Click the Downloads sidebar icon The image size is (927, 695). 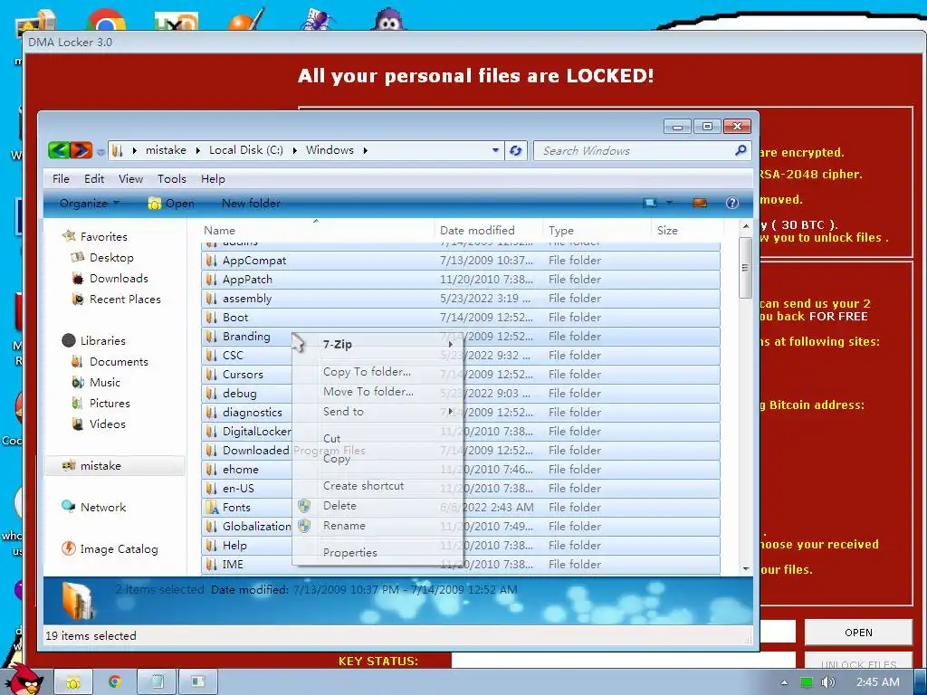(78, 279)
